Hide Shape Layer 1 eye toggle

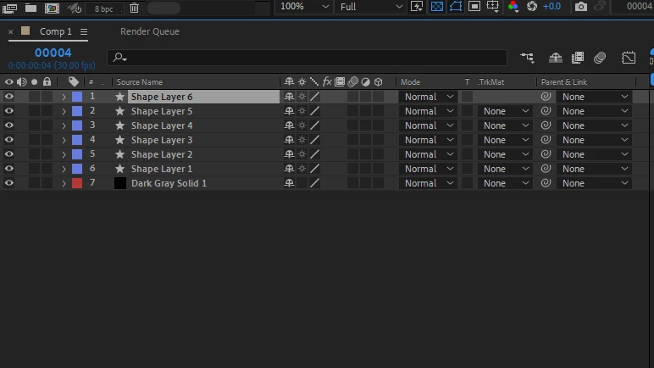tap(8, 169)
